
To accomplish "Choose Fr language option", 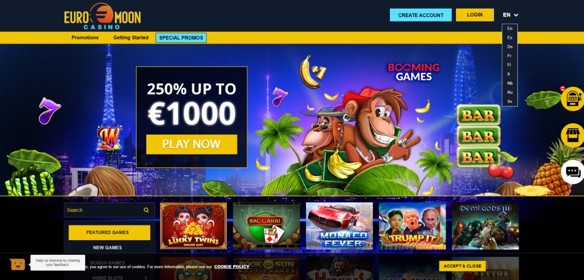I will pyautogui.click(x=509, y=56).
